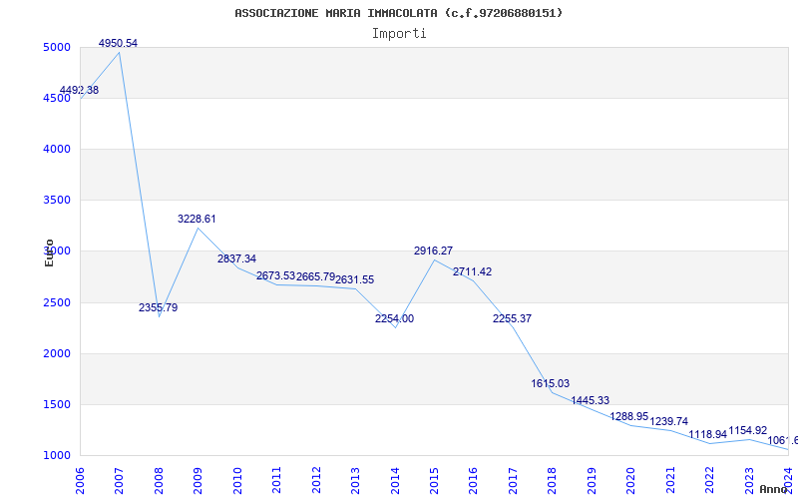The image size is (798, 499).
Task: Click x-axis year label 2017
Action: (513, 480)
